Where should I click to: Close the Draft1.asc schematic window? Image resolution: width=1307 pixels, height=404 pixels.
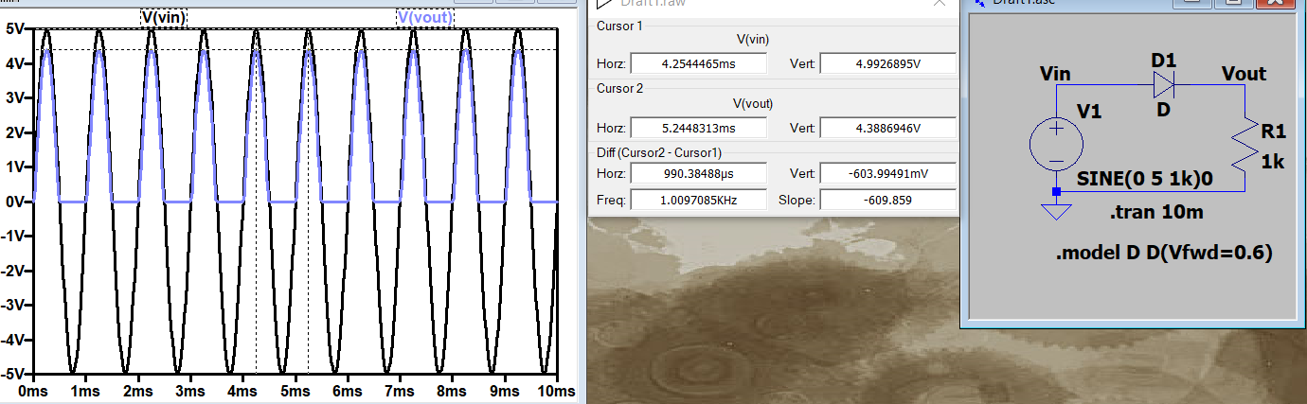coord(1276,3)
